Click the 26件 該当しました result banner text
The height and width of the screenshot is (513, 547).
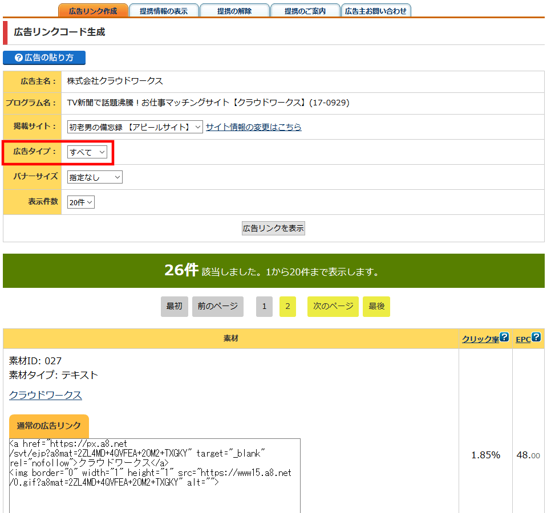[272, 270]
